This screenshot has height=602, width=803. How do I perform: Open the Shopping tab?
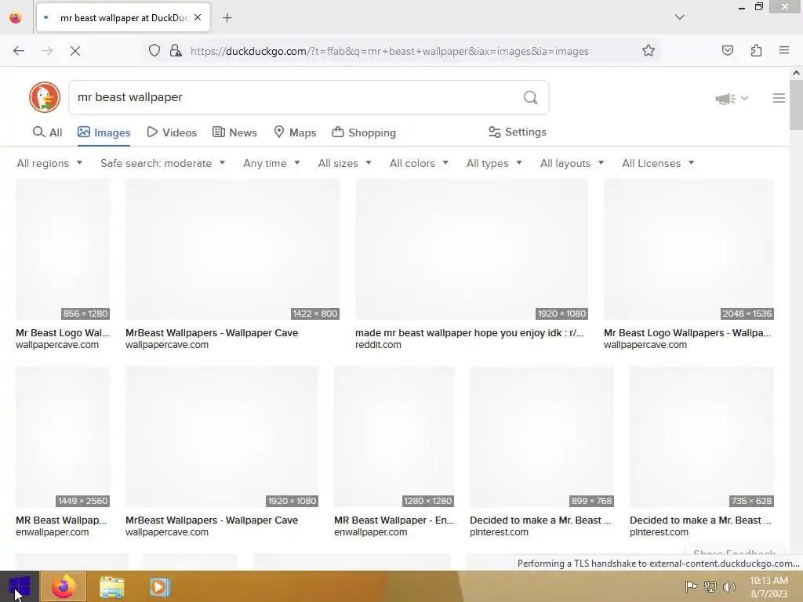pos(364,132)
